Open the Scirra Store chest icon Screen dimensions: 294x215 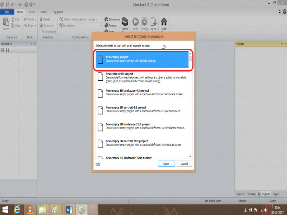pyautogui.click(x=125, y=21)
